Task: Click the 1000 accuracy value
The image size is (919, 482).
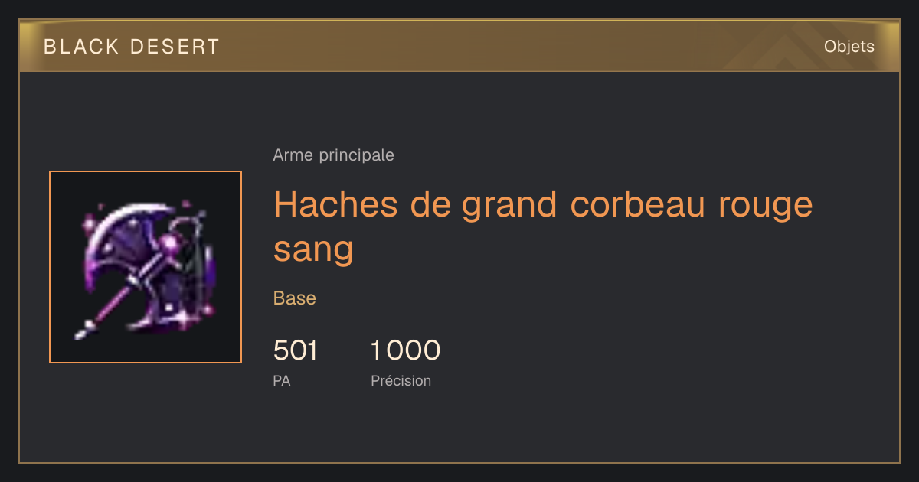Action: coord(406,350)
